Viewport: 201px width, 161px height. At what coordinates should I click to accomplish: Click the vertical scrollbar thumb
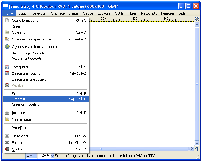point(197,84)
